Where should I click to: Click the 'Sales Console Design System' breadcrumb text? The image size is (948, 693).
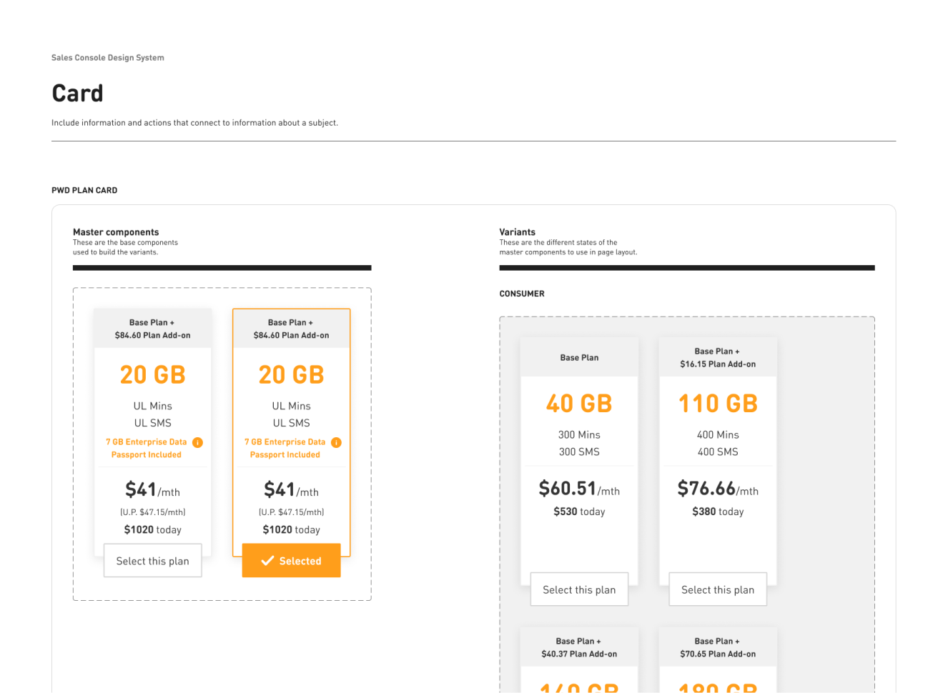click(108, 58)
